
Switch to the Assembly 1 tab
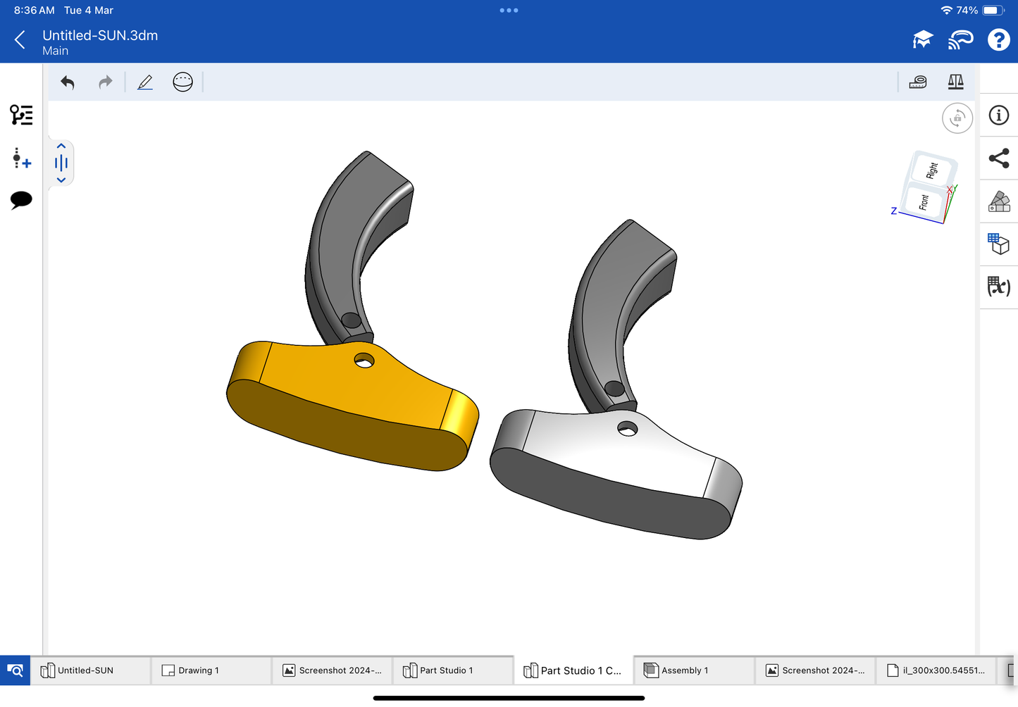pos(693,670)
